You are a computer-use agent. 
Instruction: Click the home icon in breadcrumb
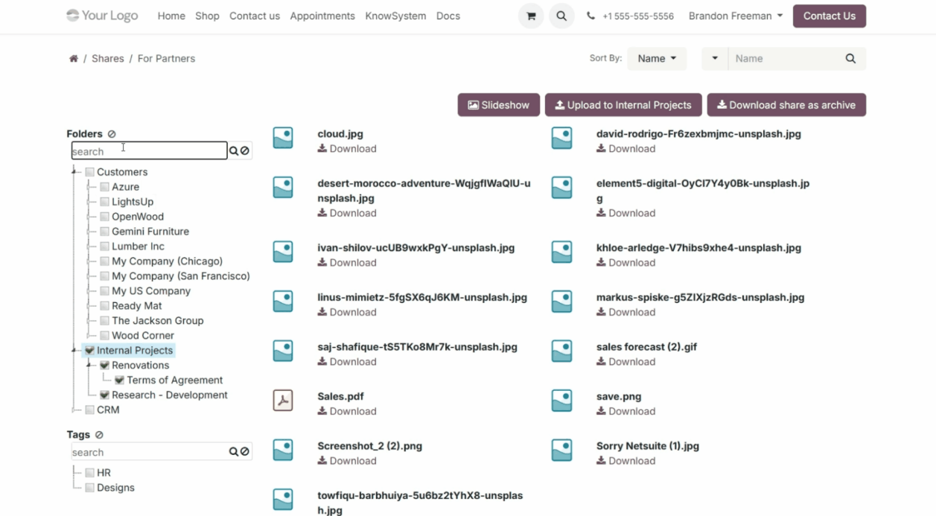pos(74,59)
